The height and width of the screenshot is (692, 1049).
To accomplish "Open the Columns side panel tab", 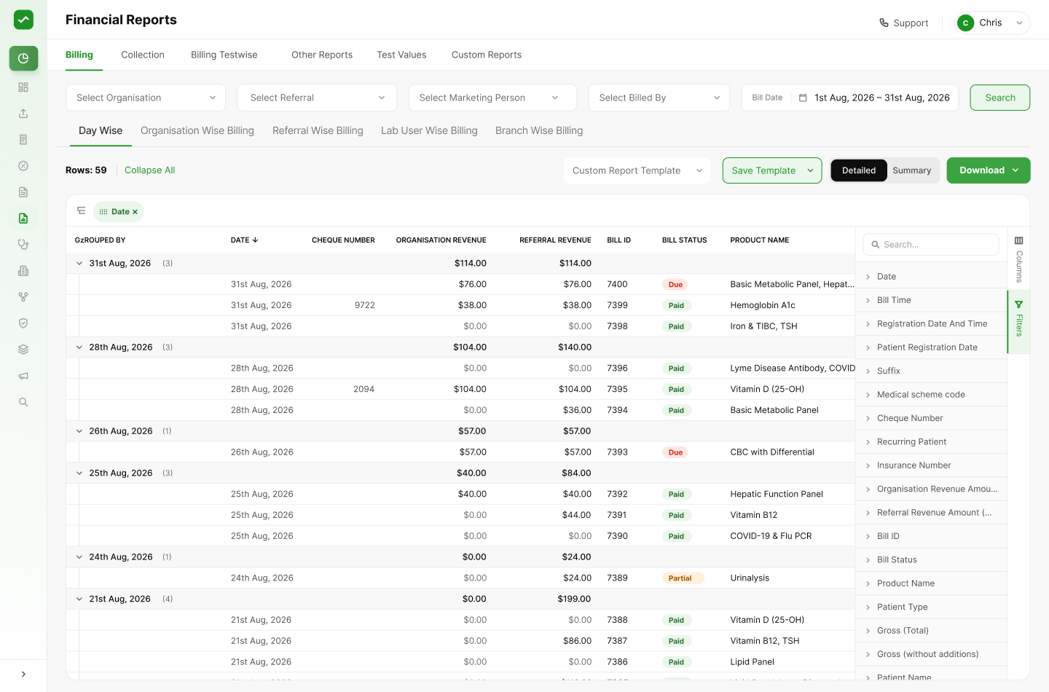I will [1019, 259].
